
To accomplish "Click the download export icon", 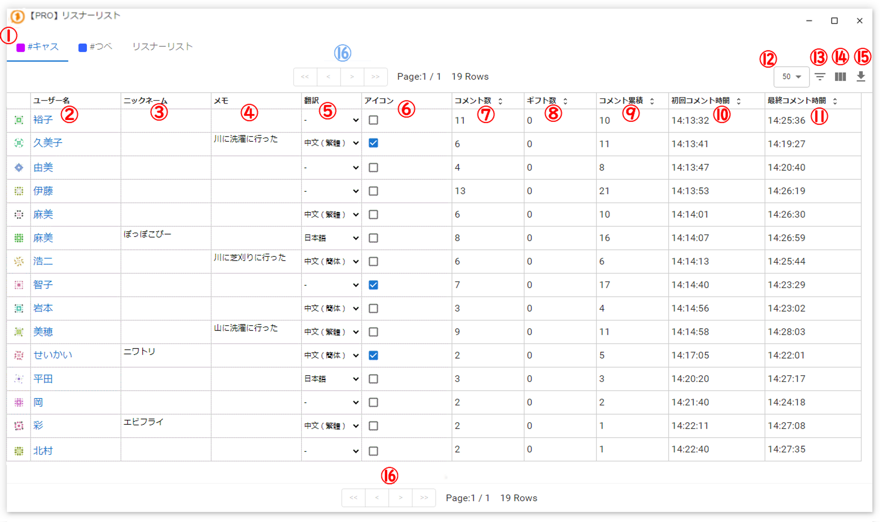I will (860, 77).
